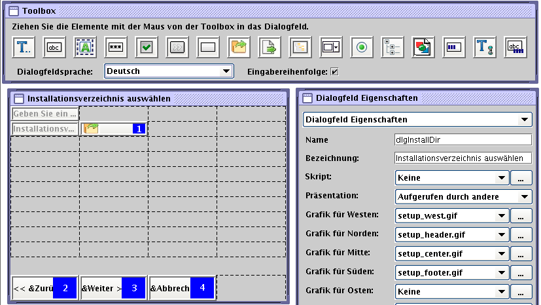Click the browse '...' button beside Skript
Image resolution: width=541 pixels, height=305 pixels.
click(x=521, y=177)
